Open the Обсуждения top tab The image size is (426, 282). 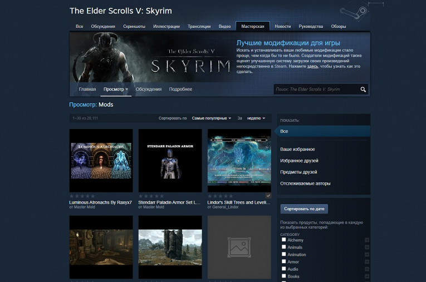point(103,26)
